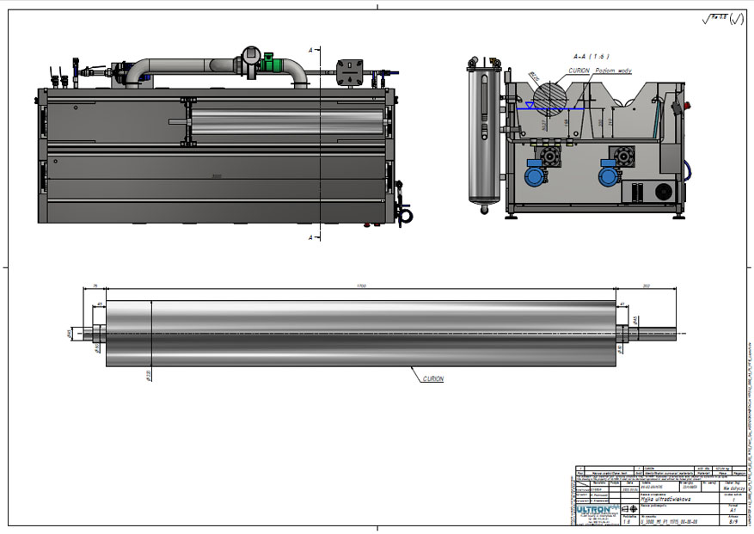Image resolution: width=754 pixels, height=534 pixels.
Task: Click the left blue motor in section view
Action: (536, 175)
